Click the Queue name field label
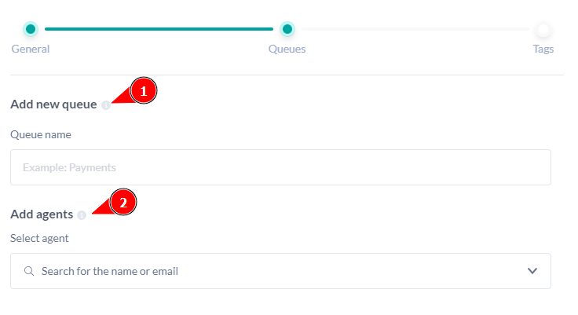 [x=41, y=134]
